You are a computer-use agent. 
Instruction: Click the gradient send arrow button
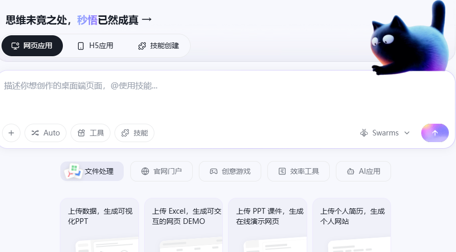point(435,133)
